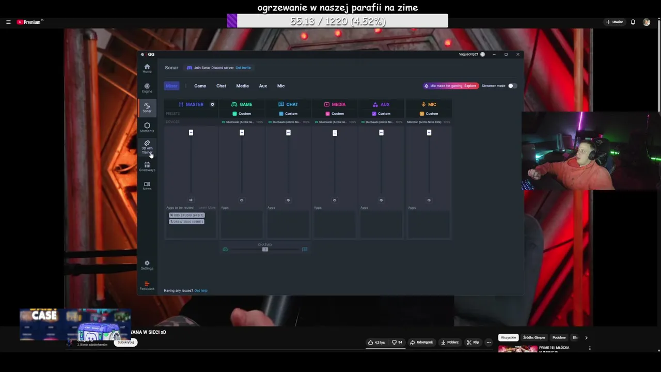Viewport: 661px width, 372px height.
Task: Open the Home page in GG sidebar
Action: tap(147, 68)
